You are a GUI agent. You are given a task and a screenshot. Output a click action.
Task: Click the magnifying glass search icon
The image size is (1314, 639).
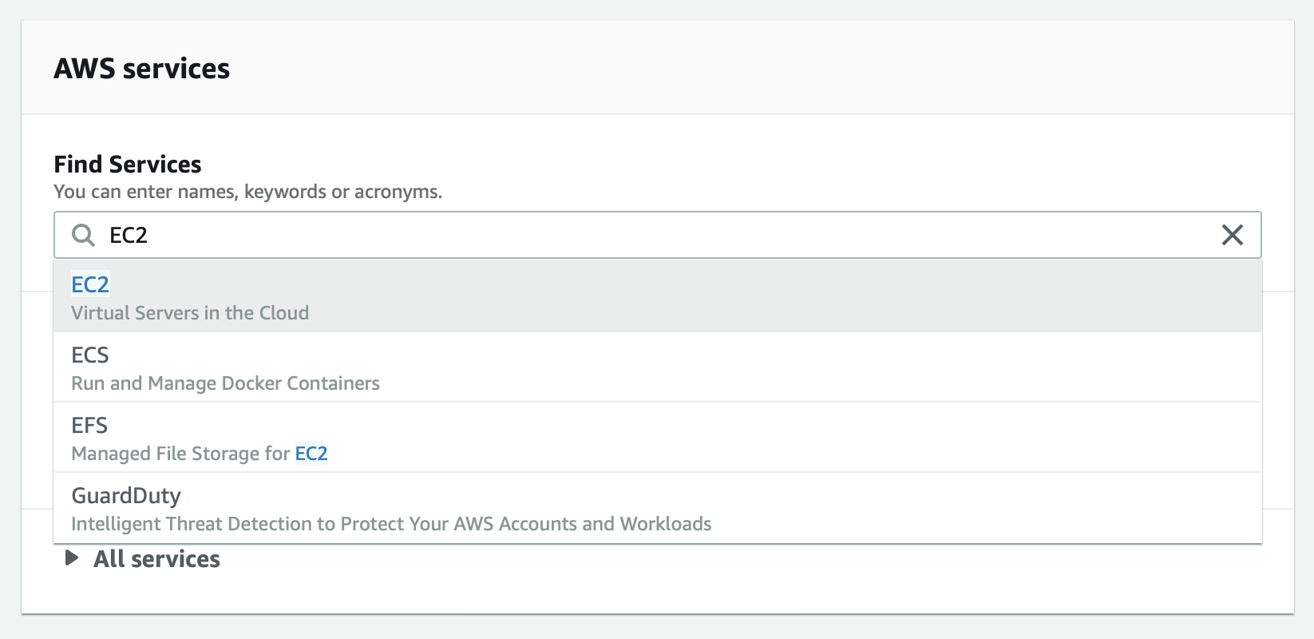click(83, 235)
